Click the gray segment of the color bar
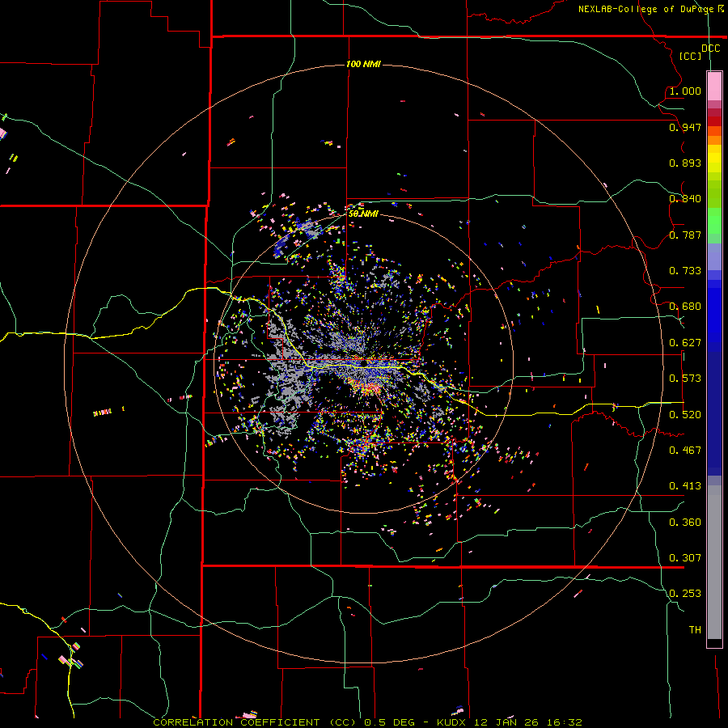The image size is (728, 728). (714, 562)
